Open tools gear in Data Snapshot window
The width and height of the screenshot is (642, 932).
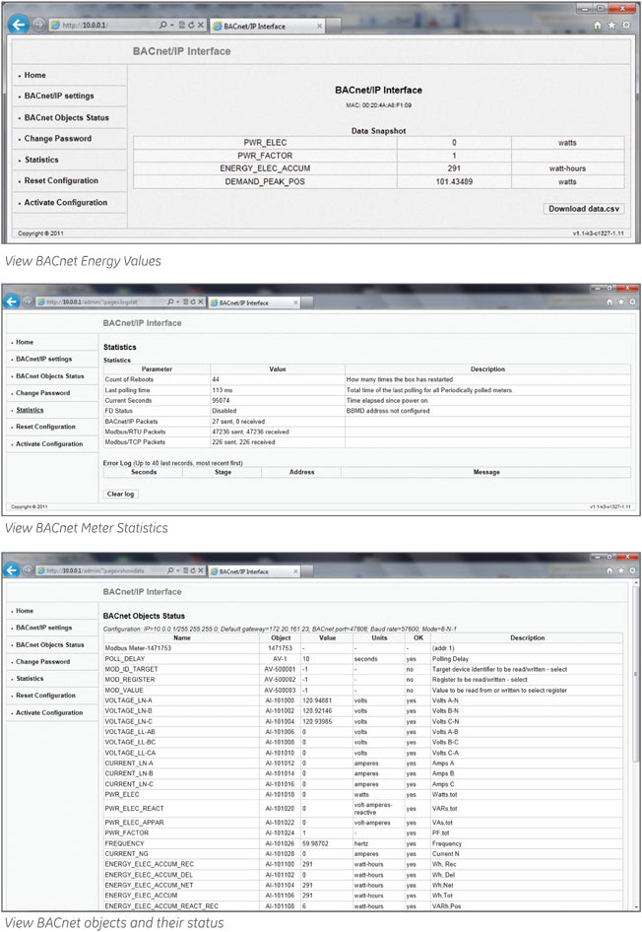tap(626, 25)
